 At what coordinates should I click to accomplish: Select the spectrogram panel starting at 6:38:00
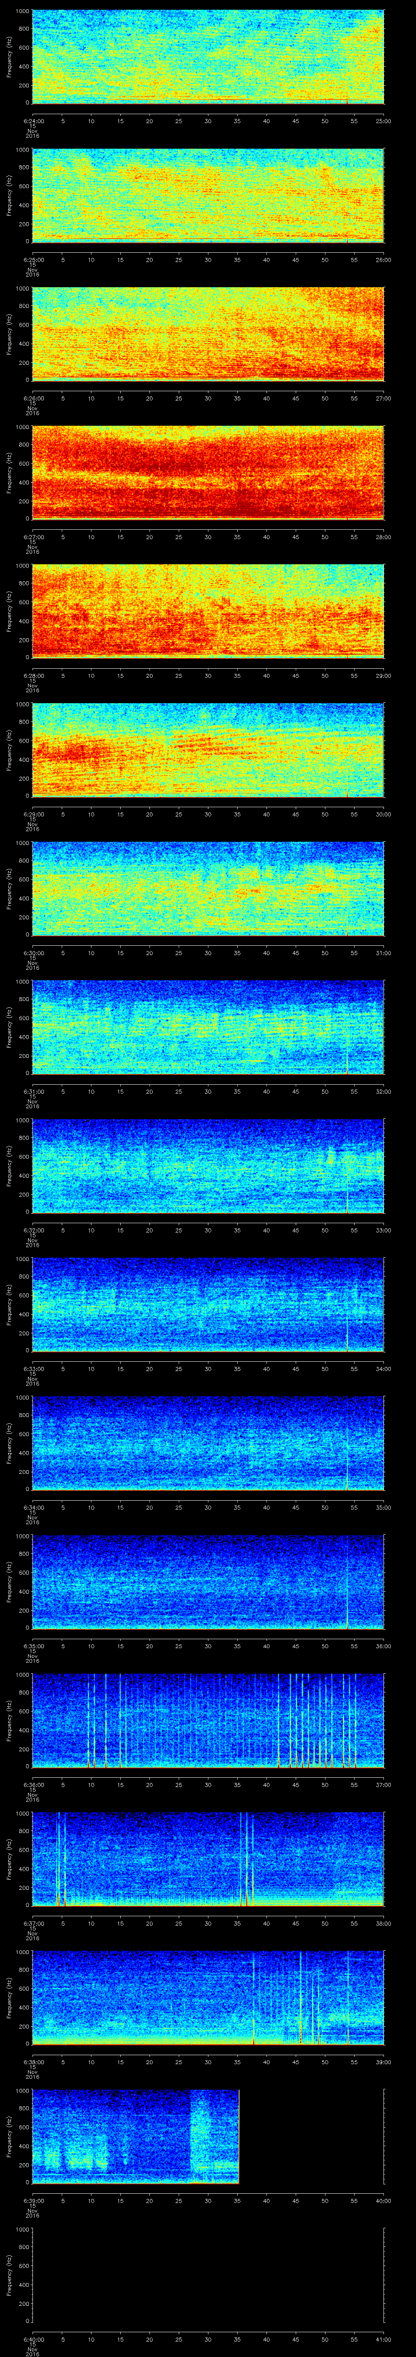(208, 1997)
